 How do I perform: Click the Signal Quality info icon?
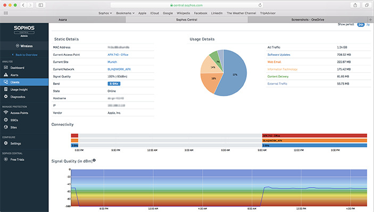click(94, 160)
